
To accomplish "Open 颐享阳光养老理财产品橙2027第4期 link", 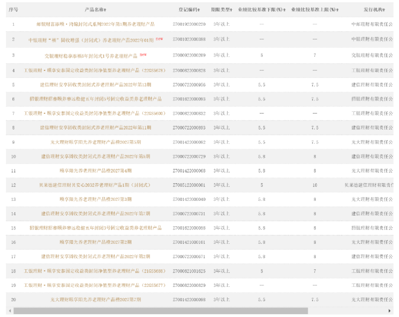I will click(x=96, y=171).
